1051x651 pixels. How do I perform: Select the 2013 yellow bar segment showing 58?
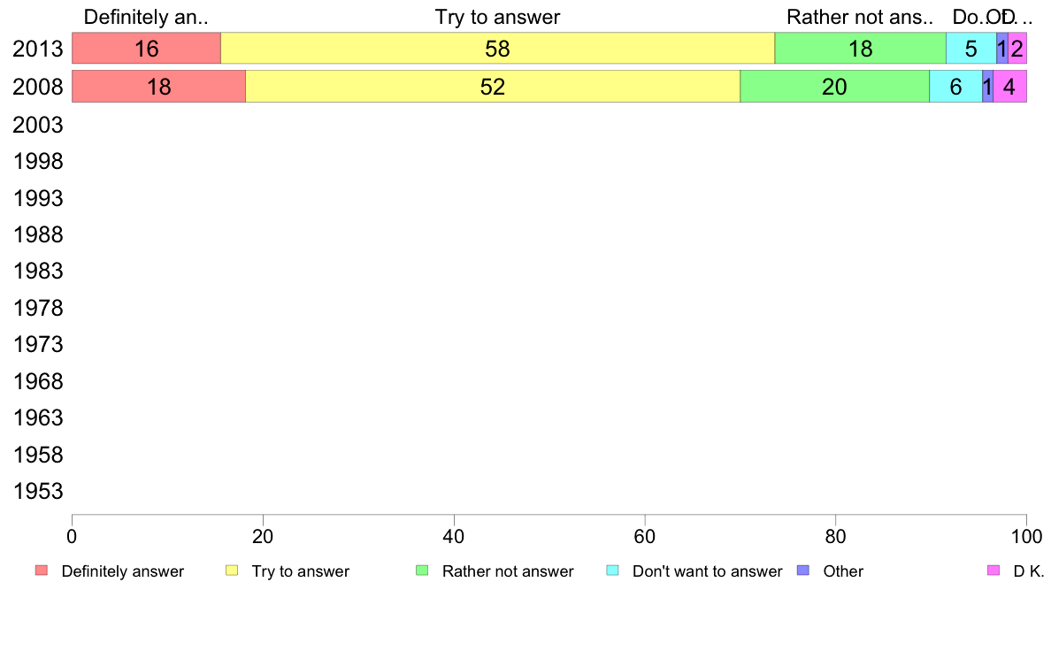[x=497, y=49]
